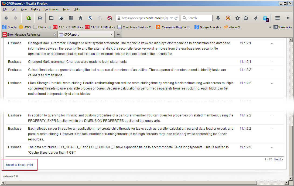Open the Google Analytics bookmark
294x186 pixels.
[208, 27]
